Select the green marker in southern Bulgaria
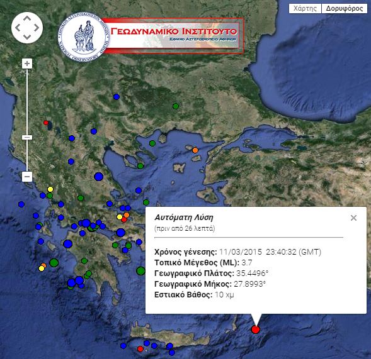The width and height of the screenshot is (371, 359). click(x=176, y=106)
